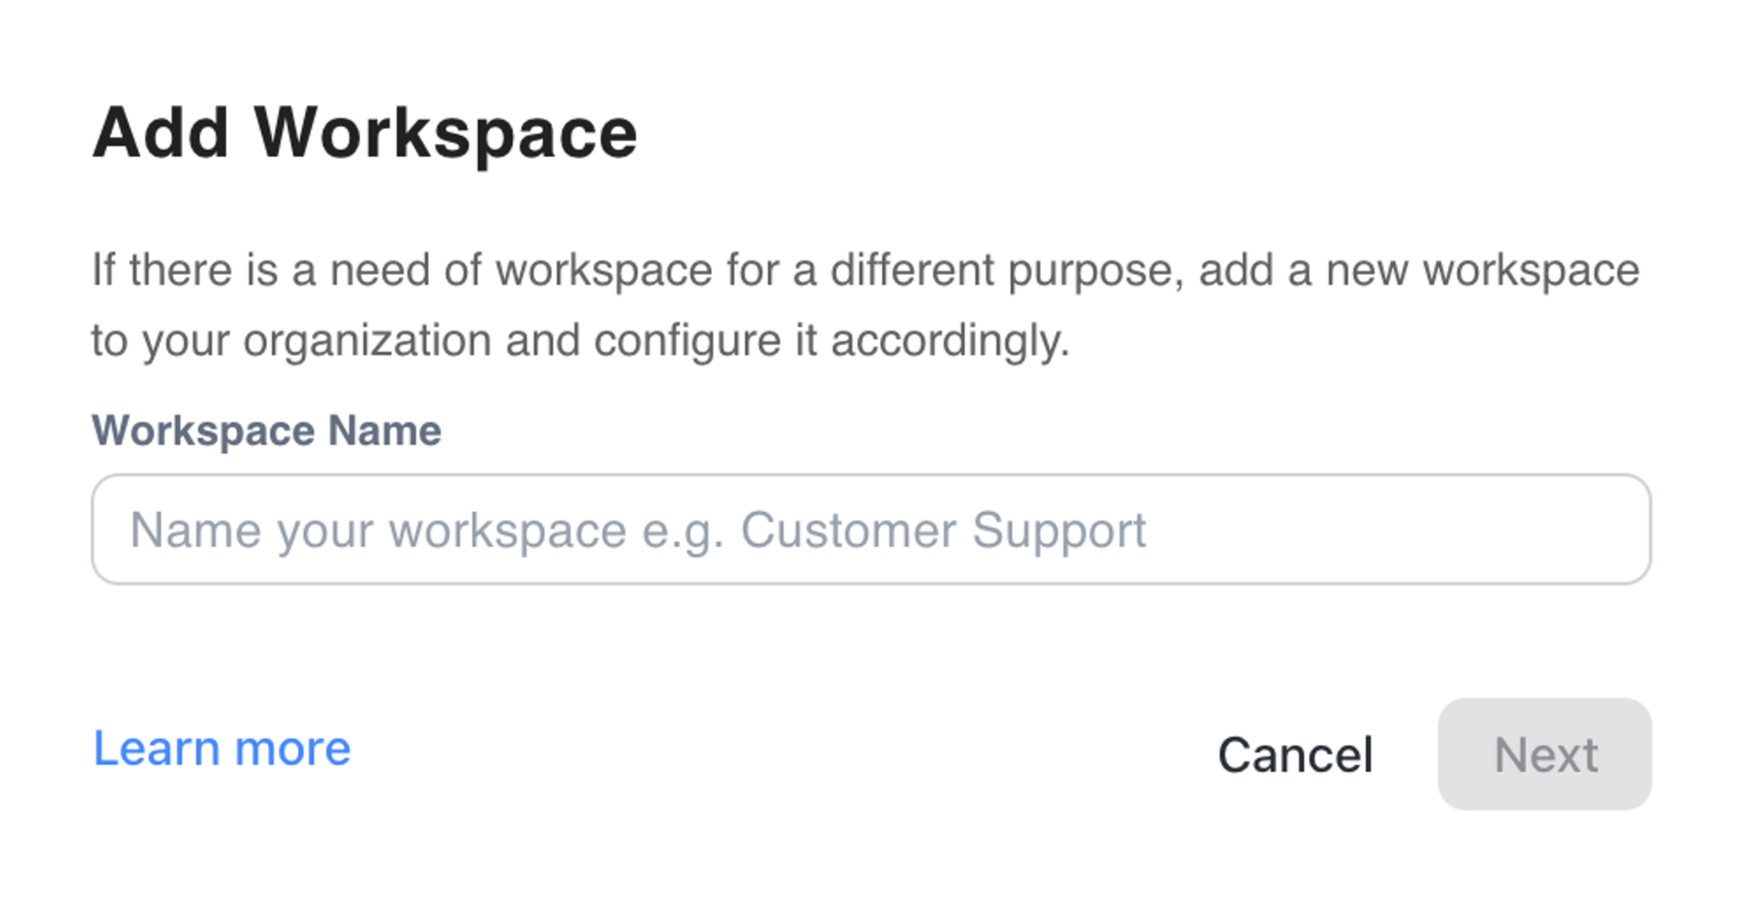Click the Workspace Name input field
The image size is (1748, 901).
click(x=870, y=529)
